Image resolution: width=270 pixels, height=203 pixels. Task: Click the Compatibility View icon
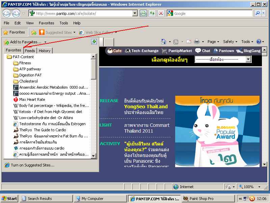143,13
